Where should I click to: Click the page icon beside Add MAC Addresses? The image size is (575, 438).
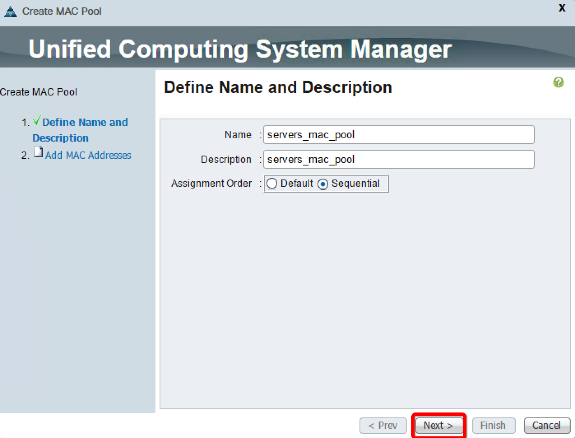tap(38, 152)
